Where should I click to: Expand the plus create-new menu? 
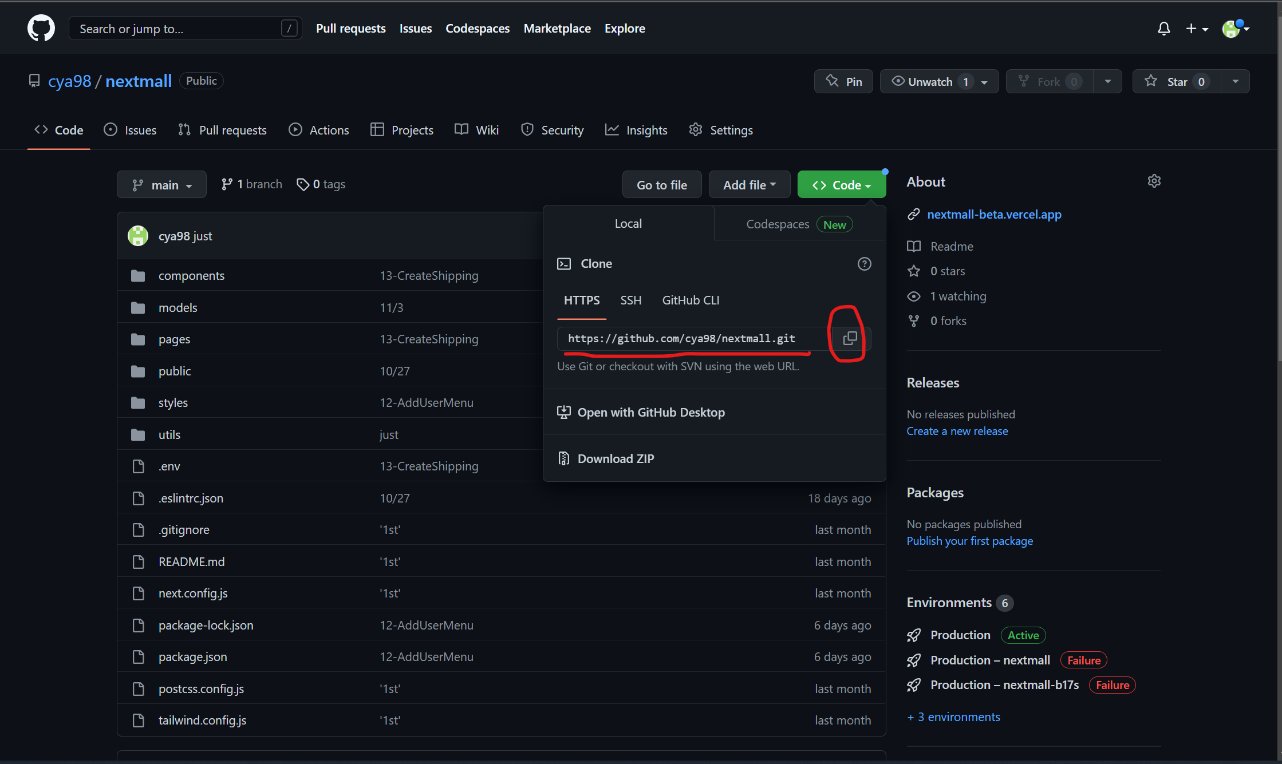click(1196, 29)
